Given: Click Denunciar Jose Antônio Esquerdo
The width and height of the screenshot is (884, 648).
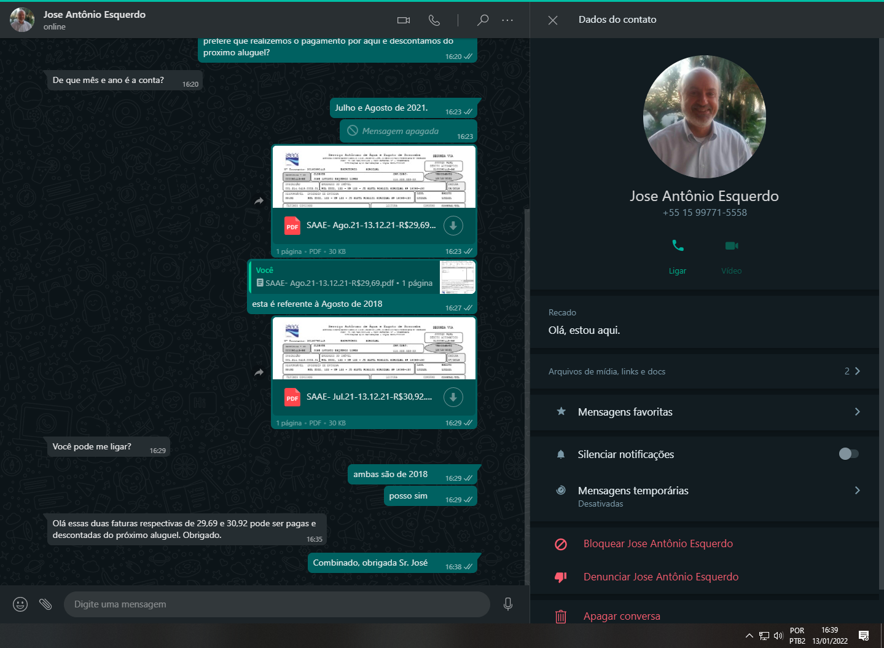Looking at the screenshot, I should (x=660, y=577).
